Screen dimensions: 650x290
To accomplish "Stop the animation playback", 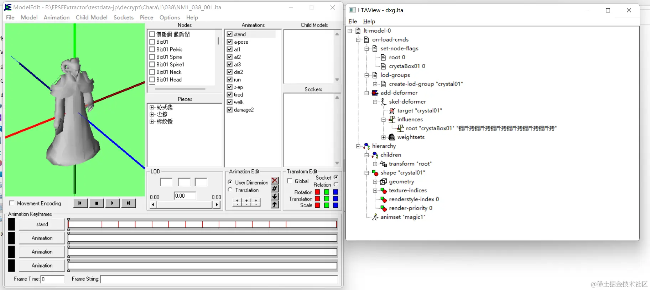I will 97,203.
